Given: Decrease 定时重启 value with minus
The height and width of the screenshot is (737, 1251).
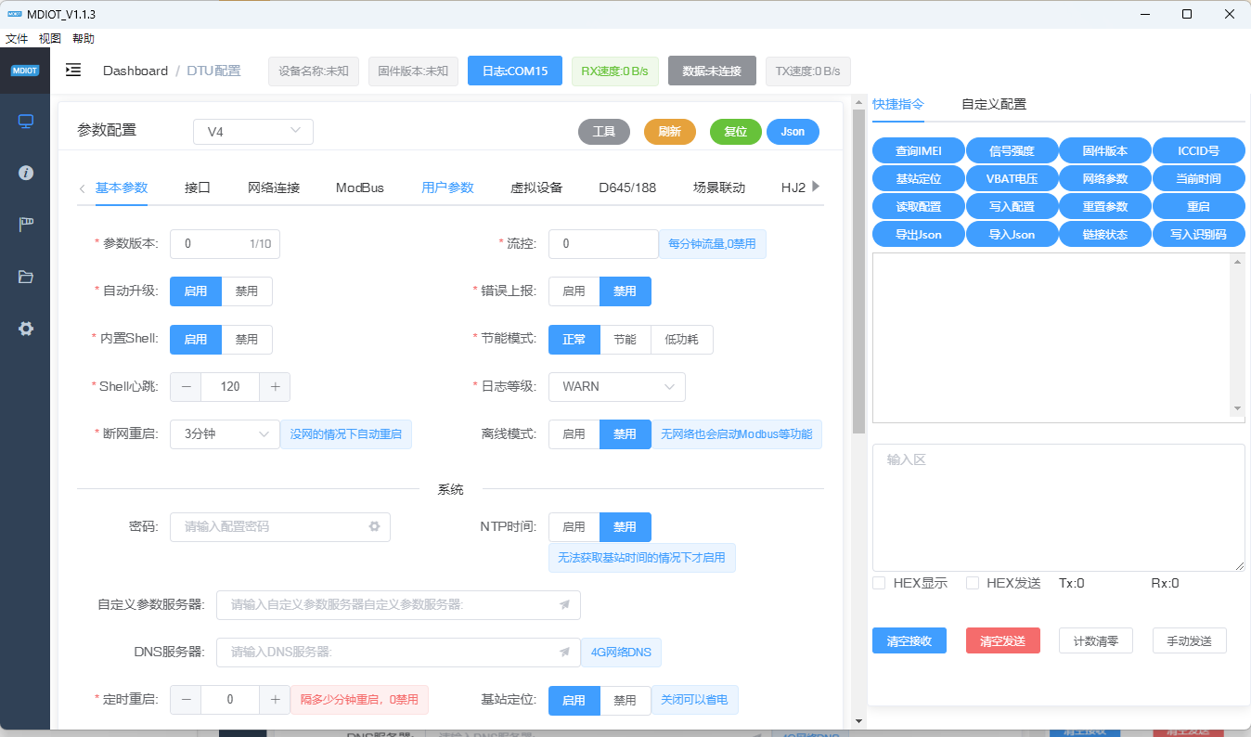Looking at the screenshot, I should click(186, 700).
